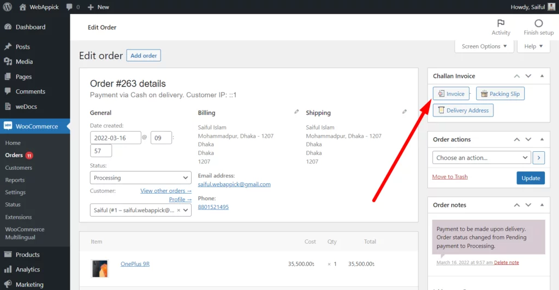The image size is (559, 290).
Task: Collapse the Order actions panel
Action: click(542, 139)
